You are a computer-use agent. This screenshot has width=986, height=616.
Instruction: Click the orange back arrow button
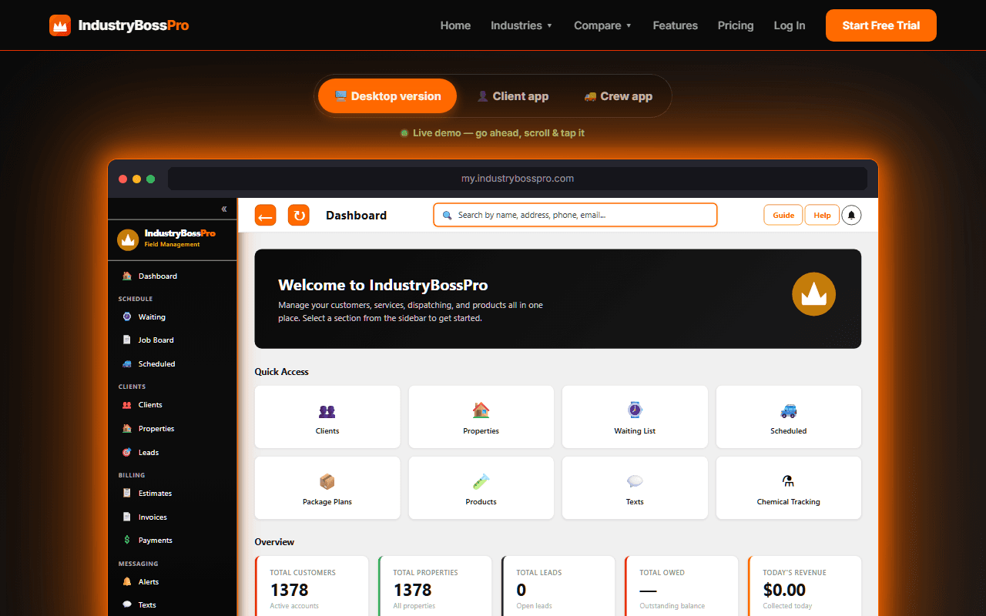(266, 216)
